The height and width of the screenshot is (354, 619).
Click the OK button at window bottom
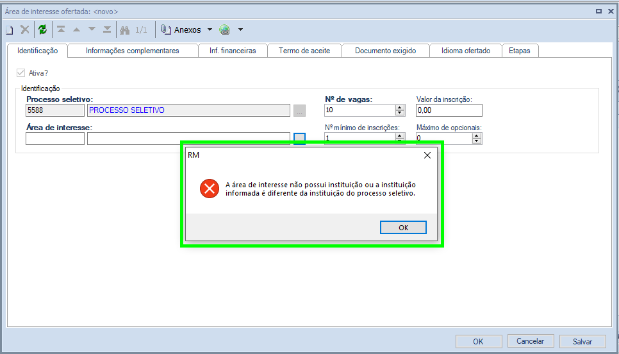coord(479,341)
